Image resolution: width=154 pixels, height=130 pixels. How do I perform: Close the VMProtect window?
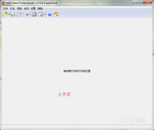[x=148, y=2]
